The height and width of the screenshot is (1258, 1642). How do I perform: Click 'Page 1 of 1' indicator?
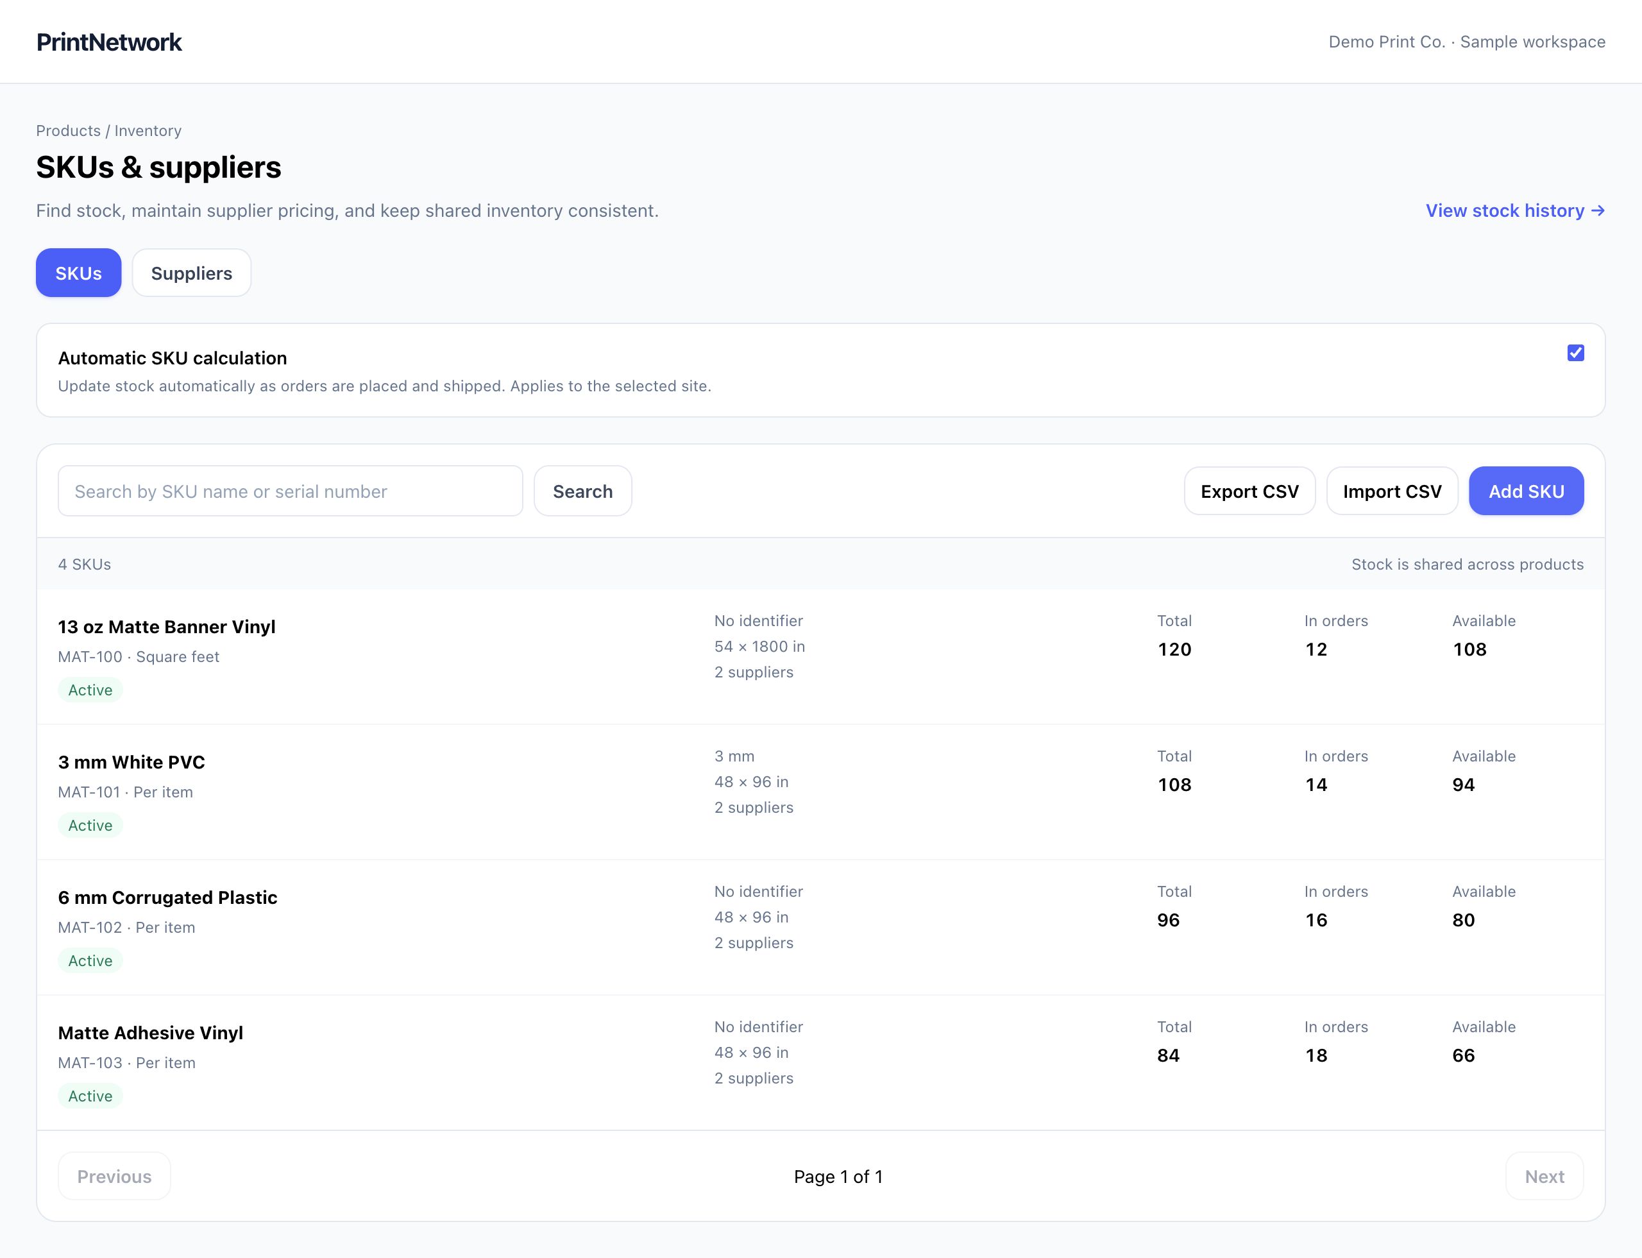(838, 1177)
